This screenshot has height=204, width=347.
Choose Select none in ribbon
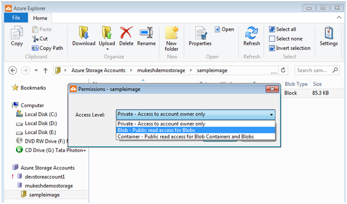point(286,39)
